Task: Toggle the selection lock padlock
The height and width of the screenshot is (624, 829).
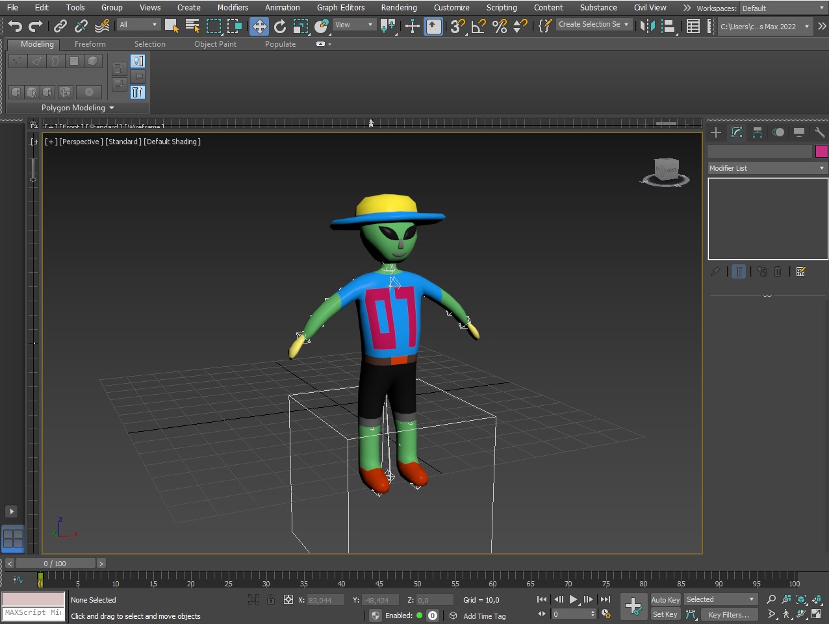Action: coord(271,600)
